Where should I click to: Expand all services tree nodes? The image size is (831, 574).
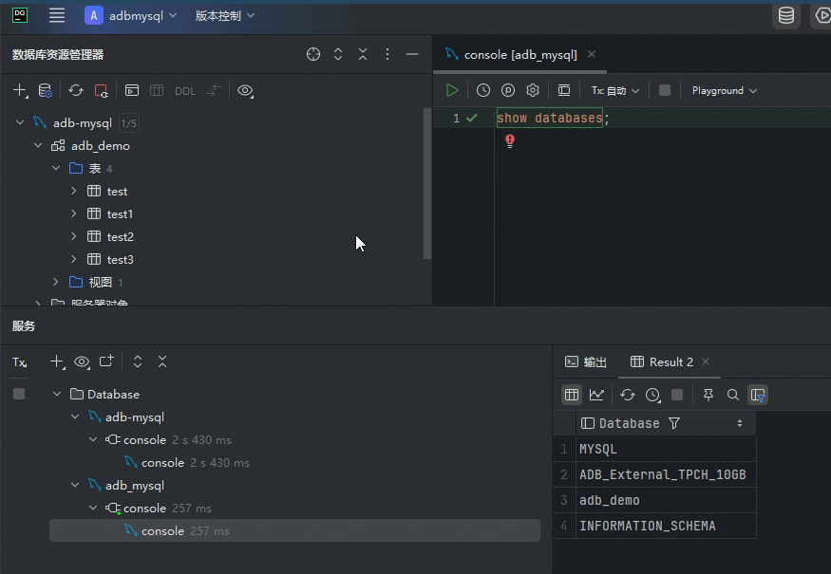(138, 361)
